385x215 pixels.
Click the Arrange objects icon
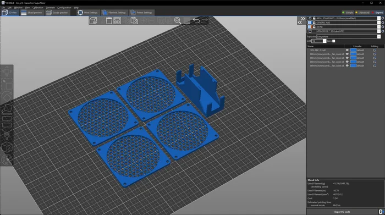117,20
